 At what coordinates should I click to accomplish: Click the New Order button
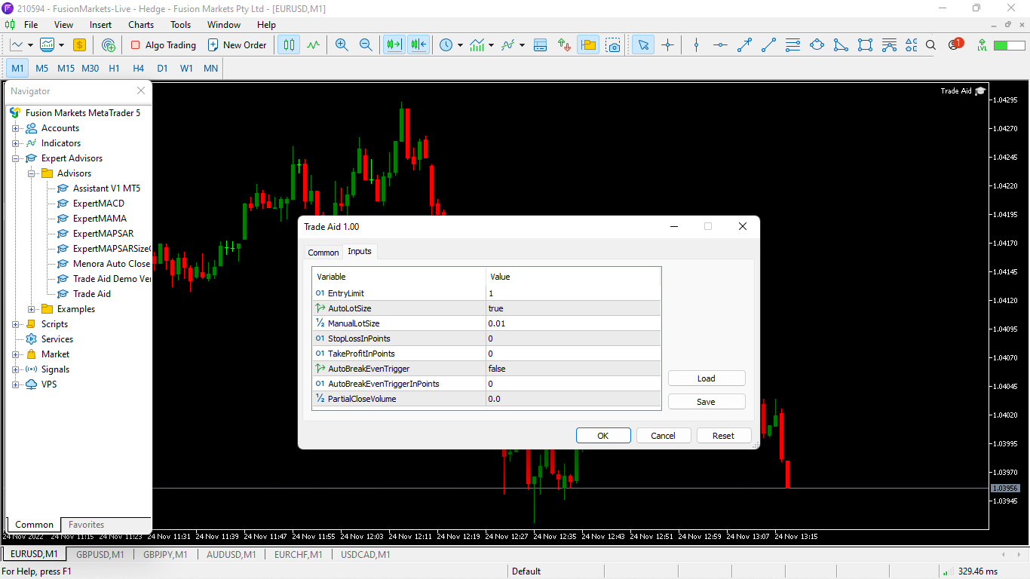[237, 45]
